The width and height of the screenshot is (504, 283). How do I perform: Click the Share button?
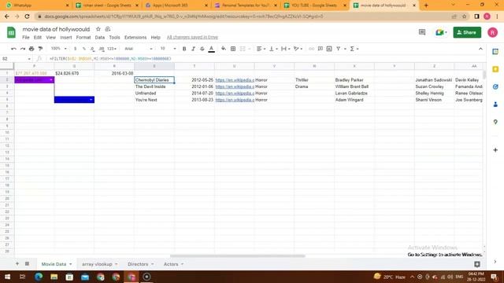coord(467,32)
